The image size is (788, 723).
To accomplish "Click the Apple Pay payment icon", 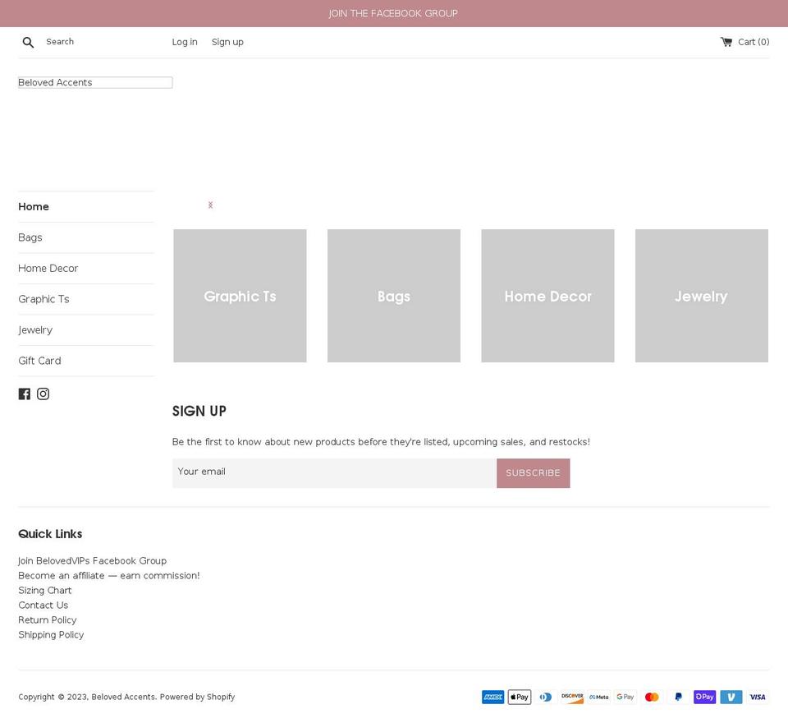I will pyautogui.click(x=519, y=697).
